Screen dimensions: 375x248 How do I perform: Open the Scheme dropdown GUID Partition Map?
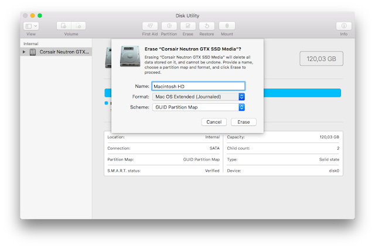coord(199,107)
